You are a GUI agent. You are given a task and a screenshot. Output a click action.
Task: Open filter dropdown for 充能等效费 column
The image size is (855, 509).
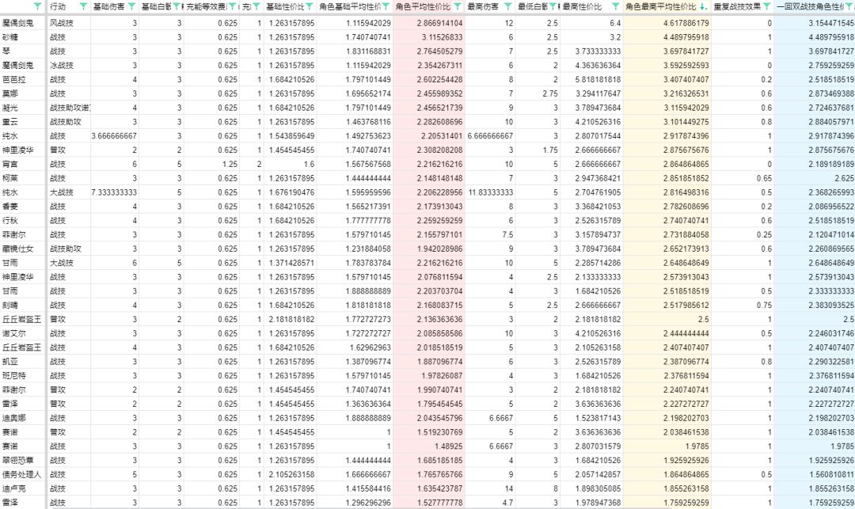tap(232, 6)
